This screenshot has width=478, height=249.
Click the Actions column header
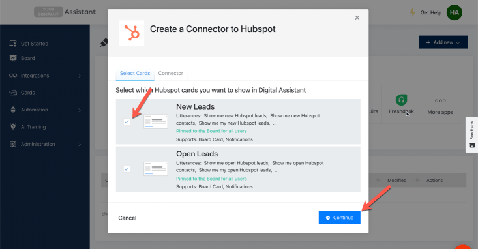click(x=434, y=180)
